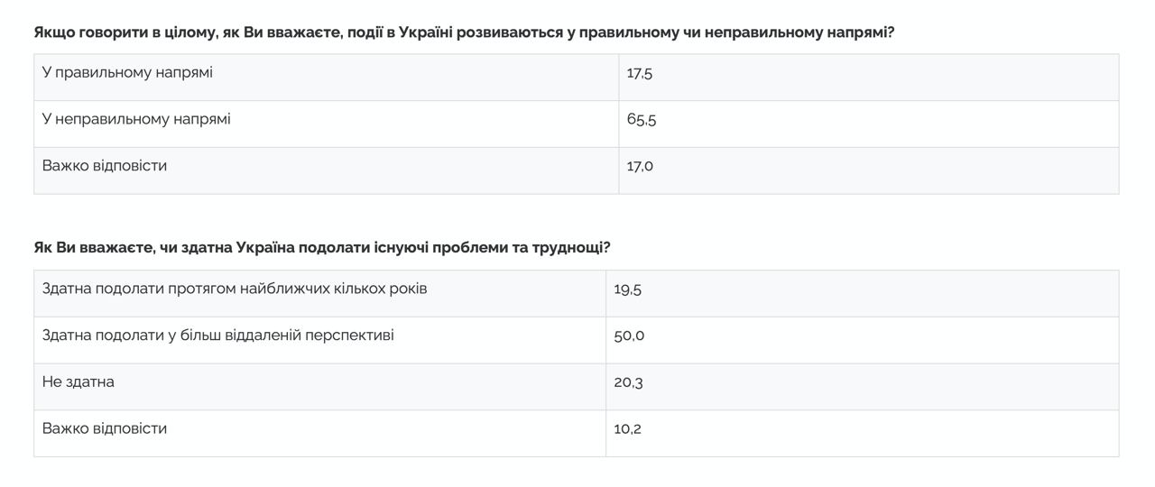Image resolution: width=1155 pixels, height=487 pixels.
Task: Click 'Важко відповісти' in the first table
Action: click(x=105, y=166)
